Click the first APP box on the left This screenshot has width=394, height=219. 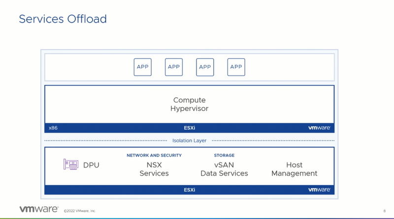click(142, 67)
